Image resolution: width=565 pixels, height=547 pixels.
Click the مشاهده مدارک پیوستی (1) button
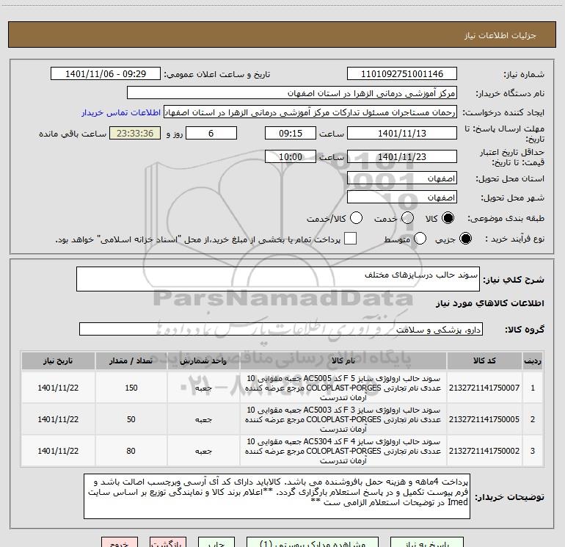[x=313, y=542]
